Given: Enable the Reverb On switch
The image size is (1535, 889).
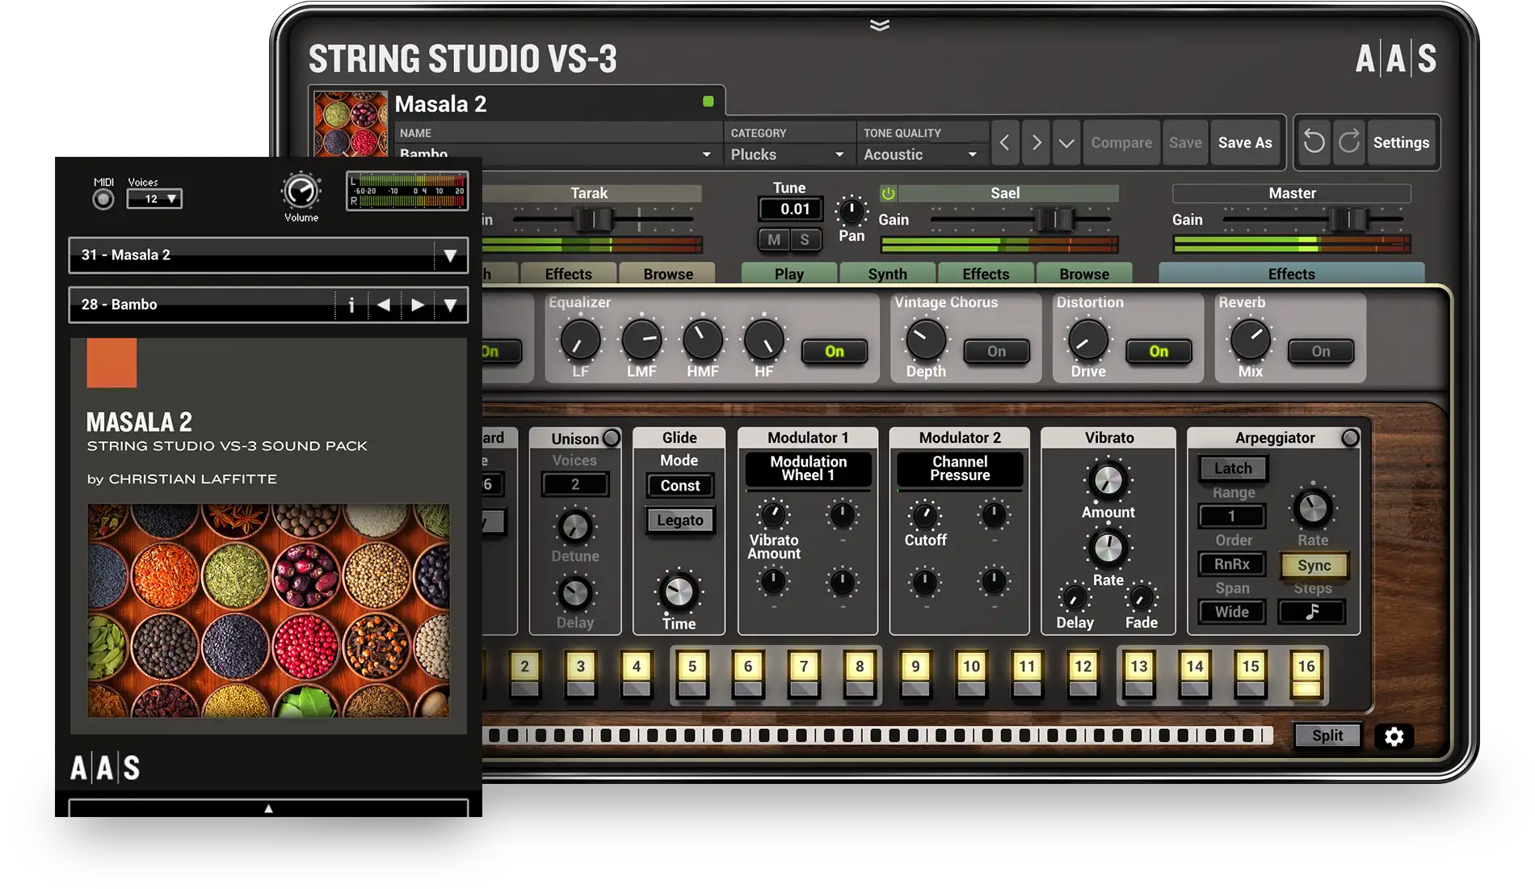Looking at the screenshot, I should tap(1320, 352).
